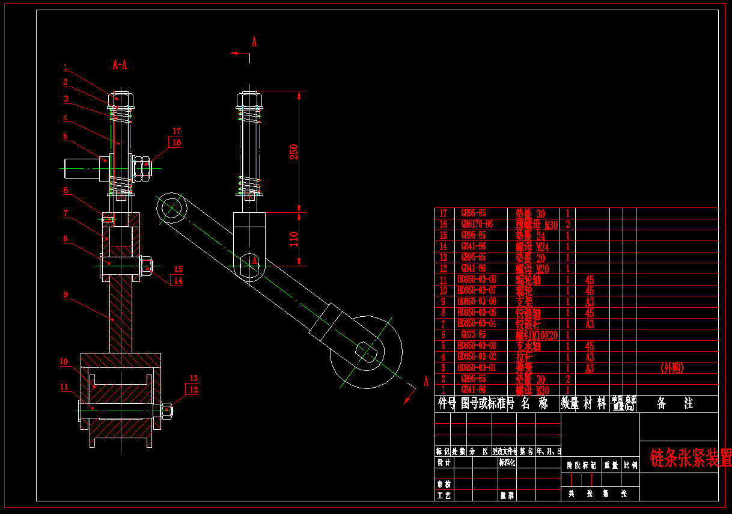Click quantity 2 in row 16

click(x=568, y=225)
